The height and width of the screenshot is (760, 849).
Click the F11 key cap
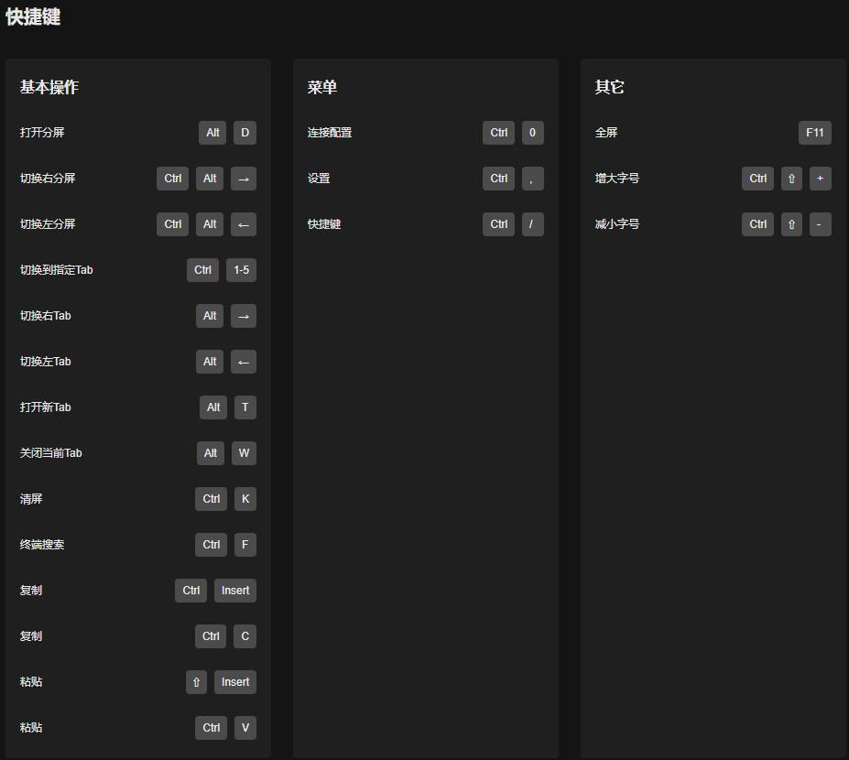815,133
